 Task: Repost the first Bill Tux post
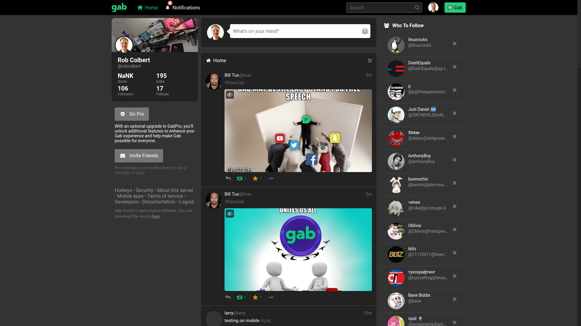240,178
